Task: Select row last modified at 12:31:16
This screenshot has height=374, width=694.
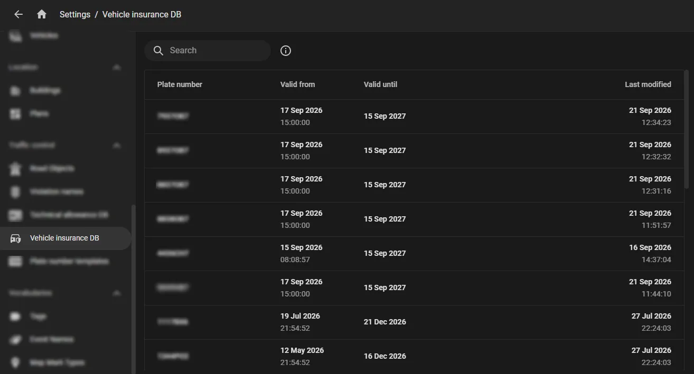Action: point(414,185)
